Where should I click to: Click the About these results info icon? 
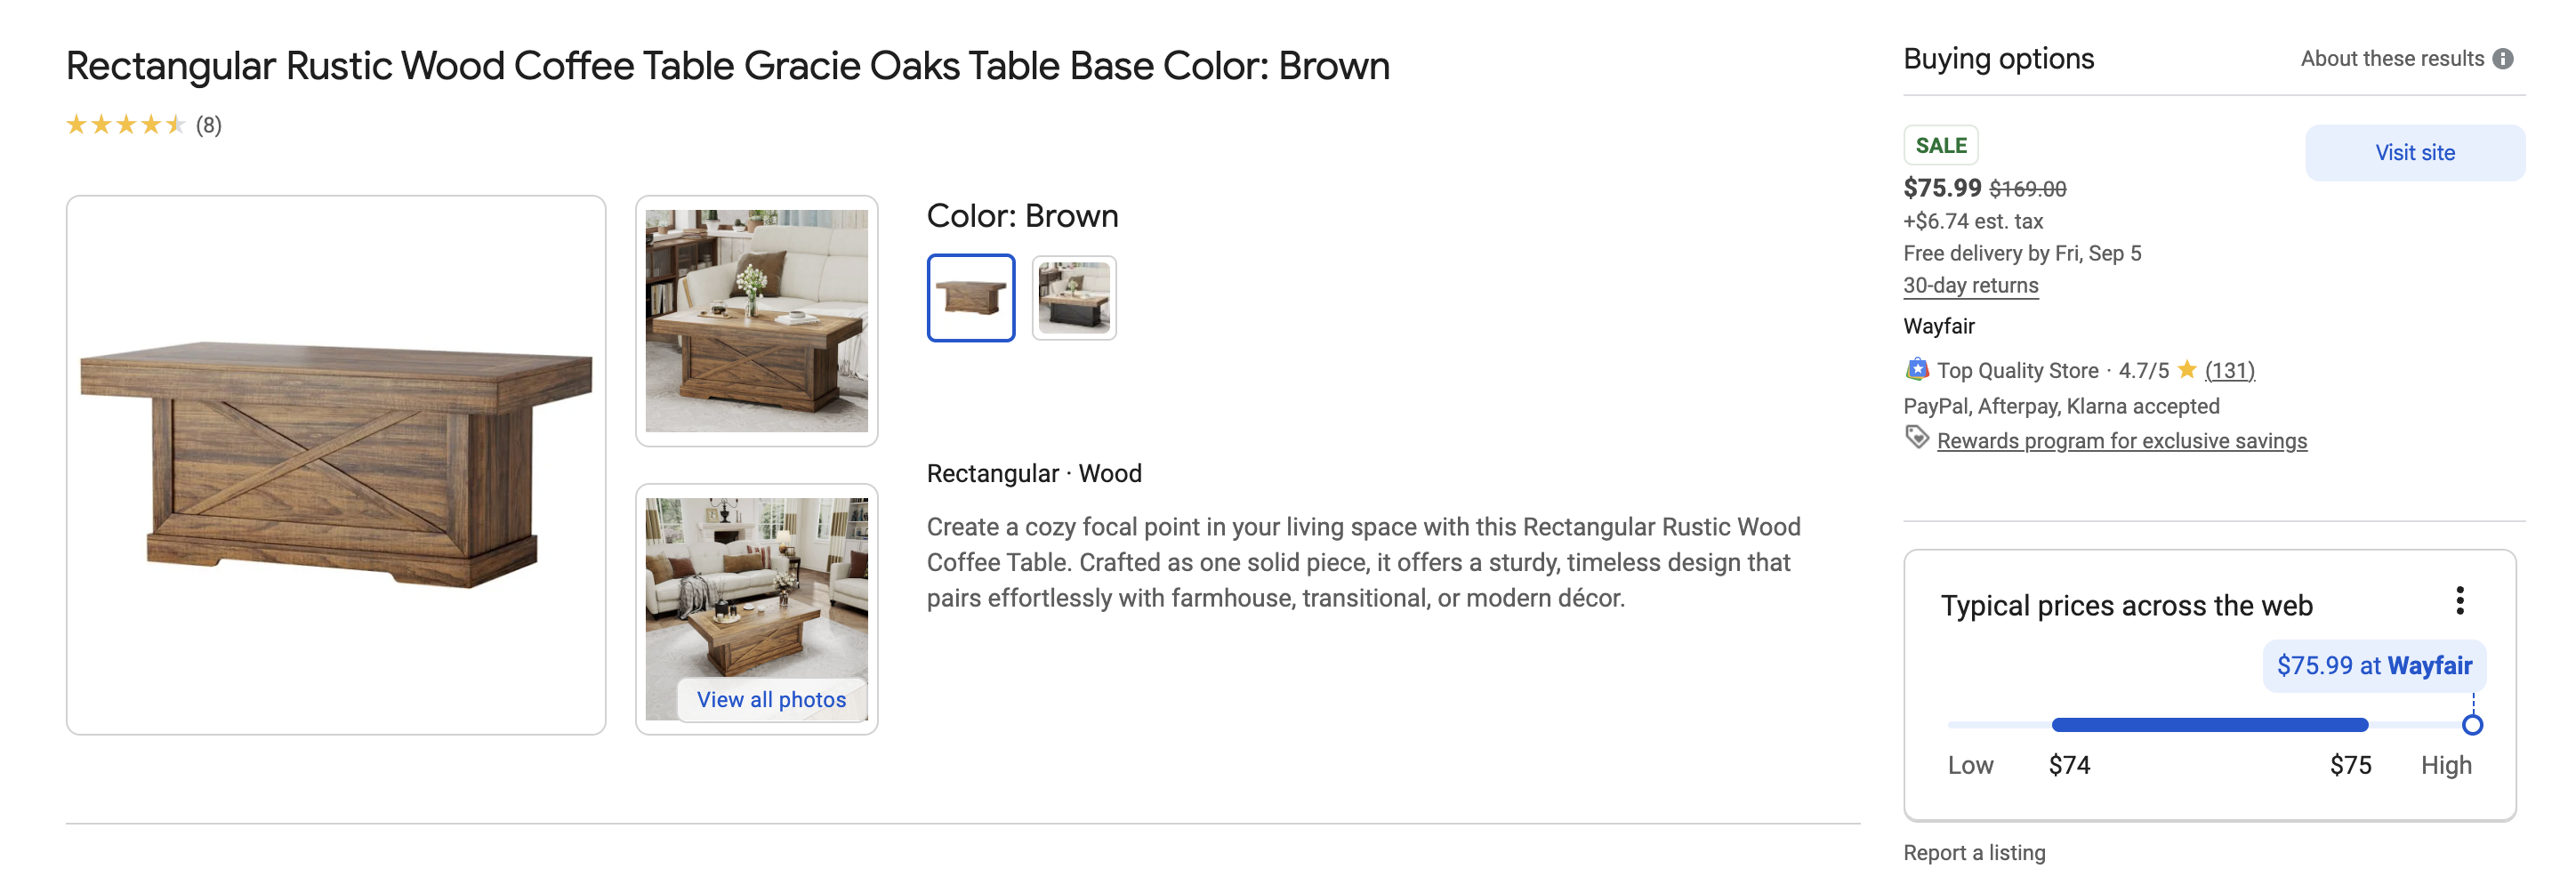coord(2502,59)
